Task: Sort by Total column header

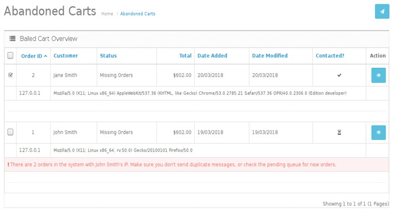Action: 185,56
